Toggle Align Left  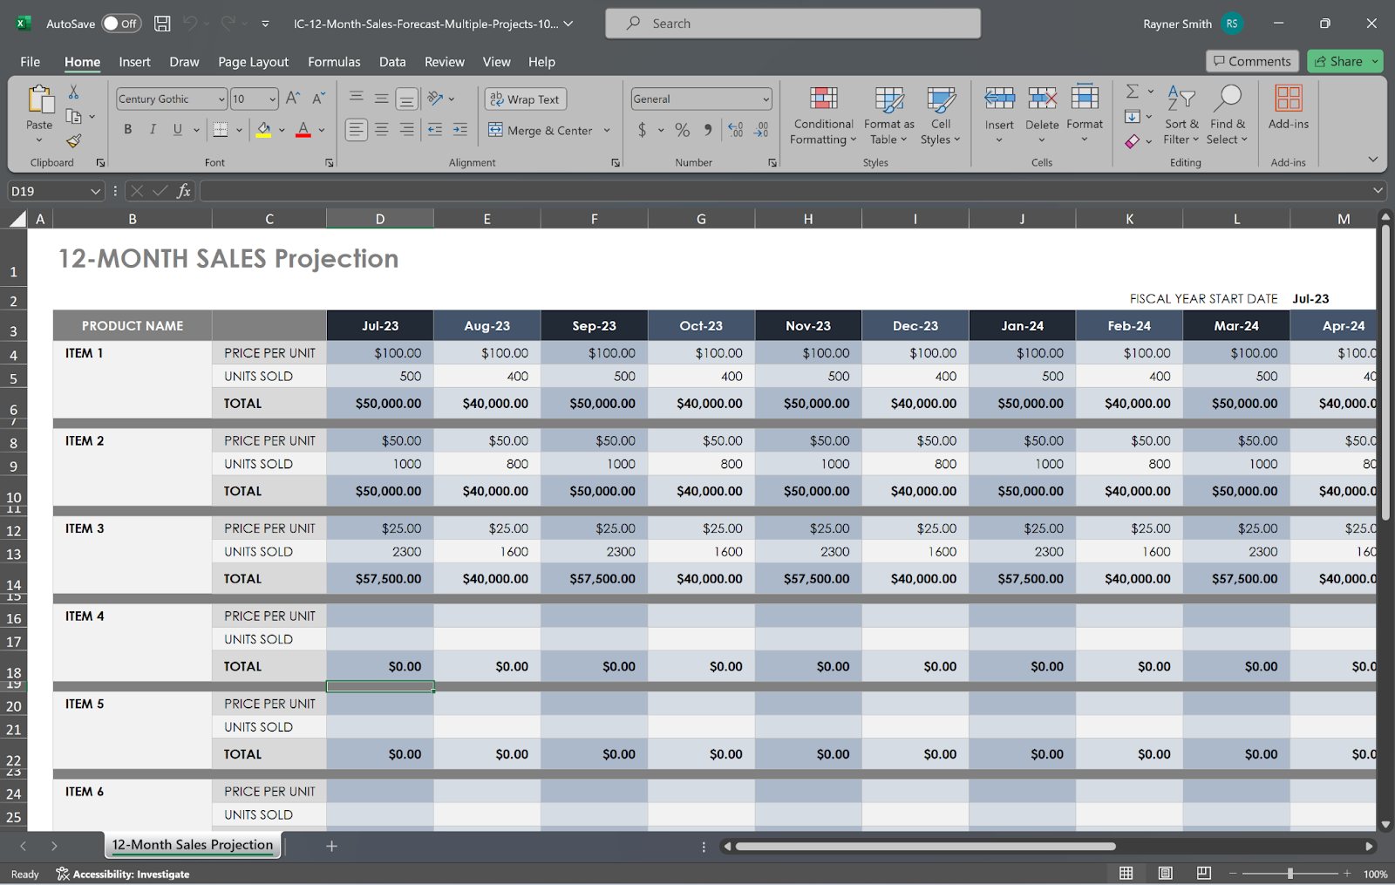pos(356,130)
